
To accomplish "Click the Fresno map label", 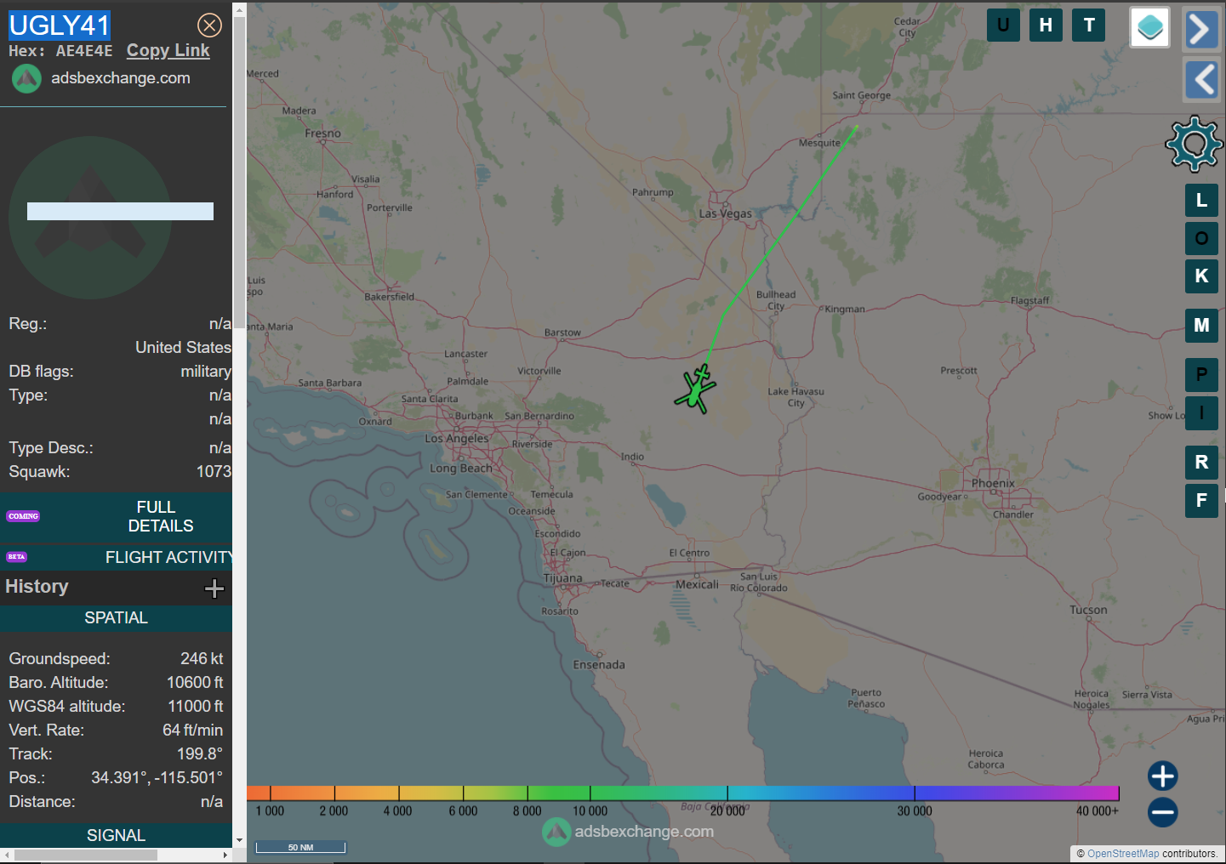I will point(322,134).
